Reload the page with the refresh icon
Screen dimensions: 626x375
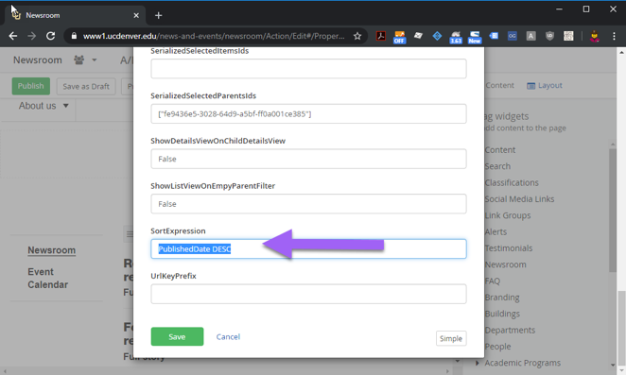[x=50, y=36]
